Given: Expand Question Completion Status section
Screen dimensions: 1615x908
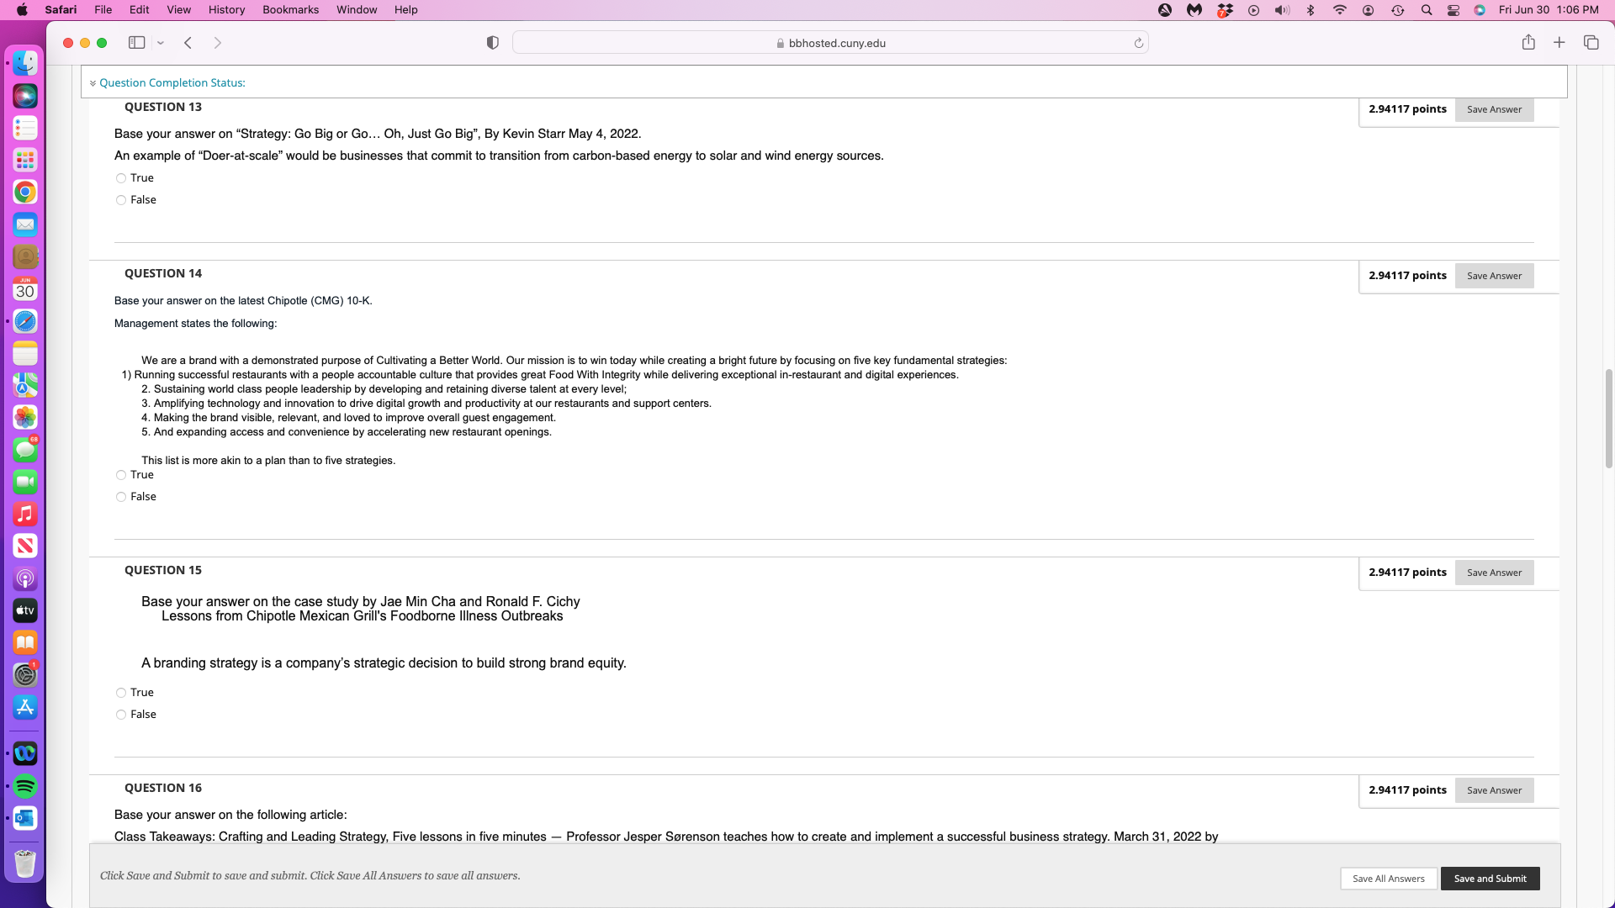Looking at the screenshot, I should tap(172, 82).
